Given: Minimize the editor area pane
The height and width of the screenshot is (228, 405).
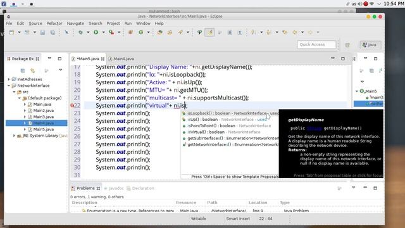Looking at the screenshot, I should [x=333, y=58].
